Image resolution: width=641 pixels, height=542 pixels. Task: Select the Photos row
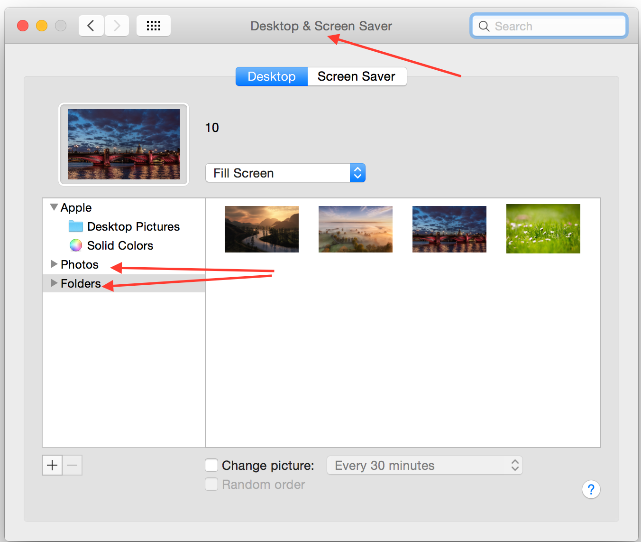(124, 264)
